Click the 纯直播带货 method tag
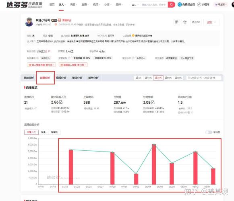 point(171,58)
